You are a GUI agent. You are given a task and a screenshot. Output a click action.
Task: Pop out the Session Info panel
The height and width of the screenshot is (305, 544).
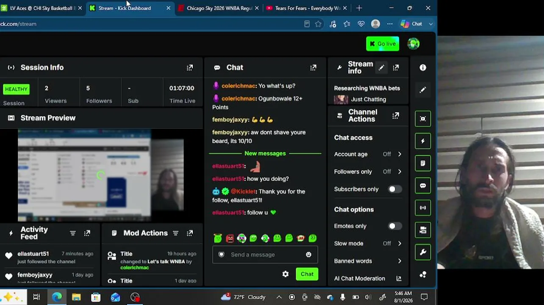click(x=190, y=67)
